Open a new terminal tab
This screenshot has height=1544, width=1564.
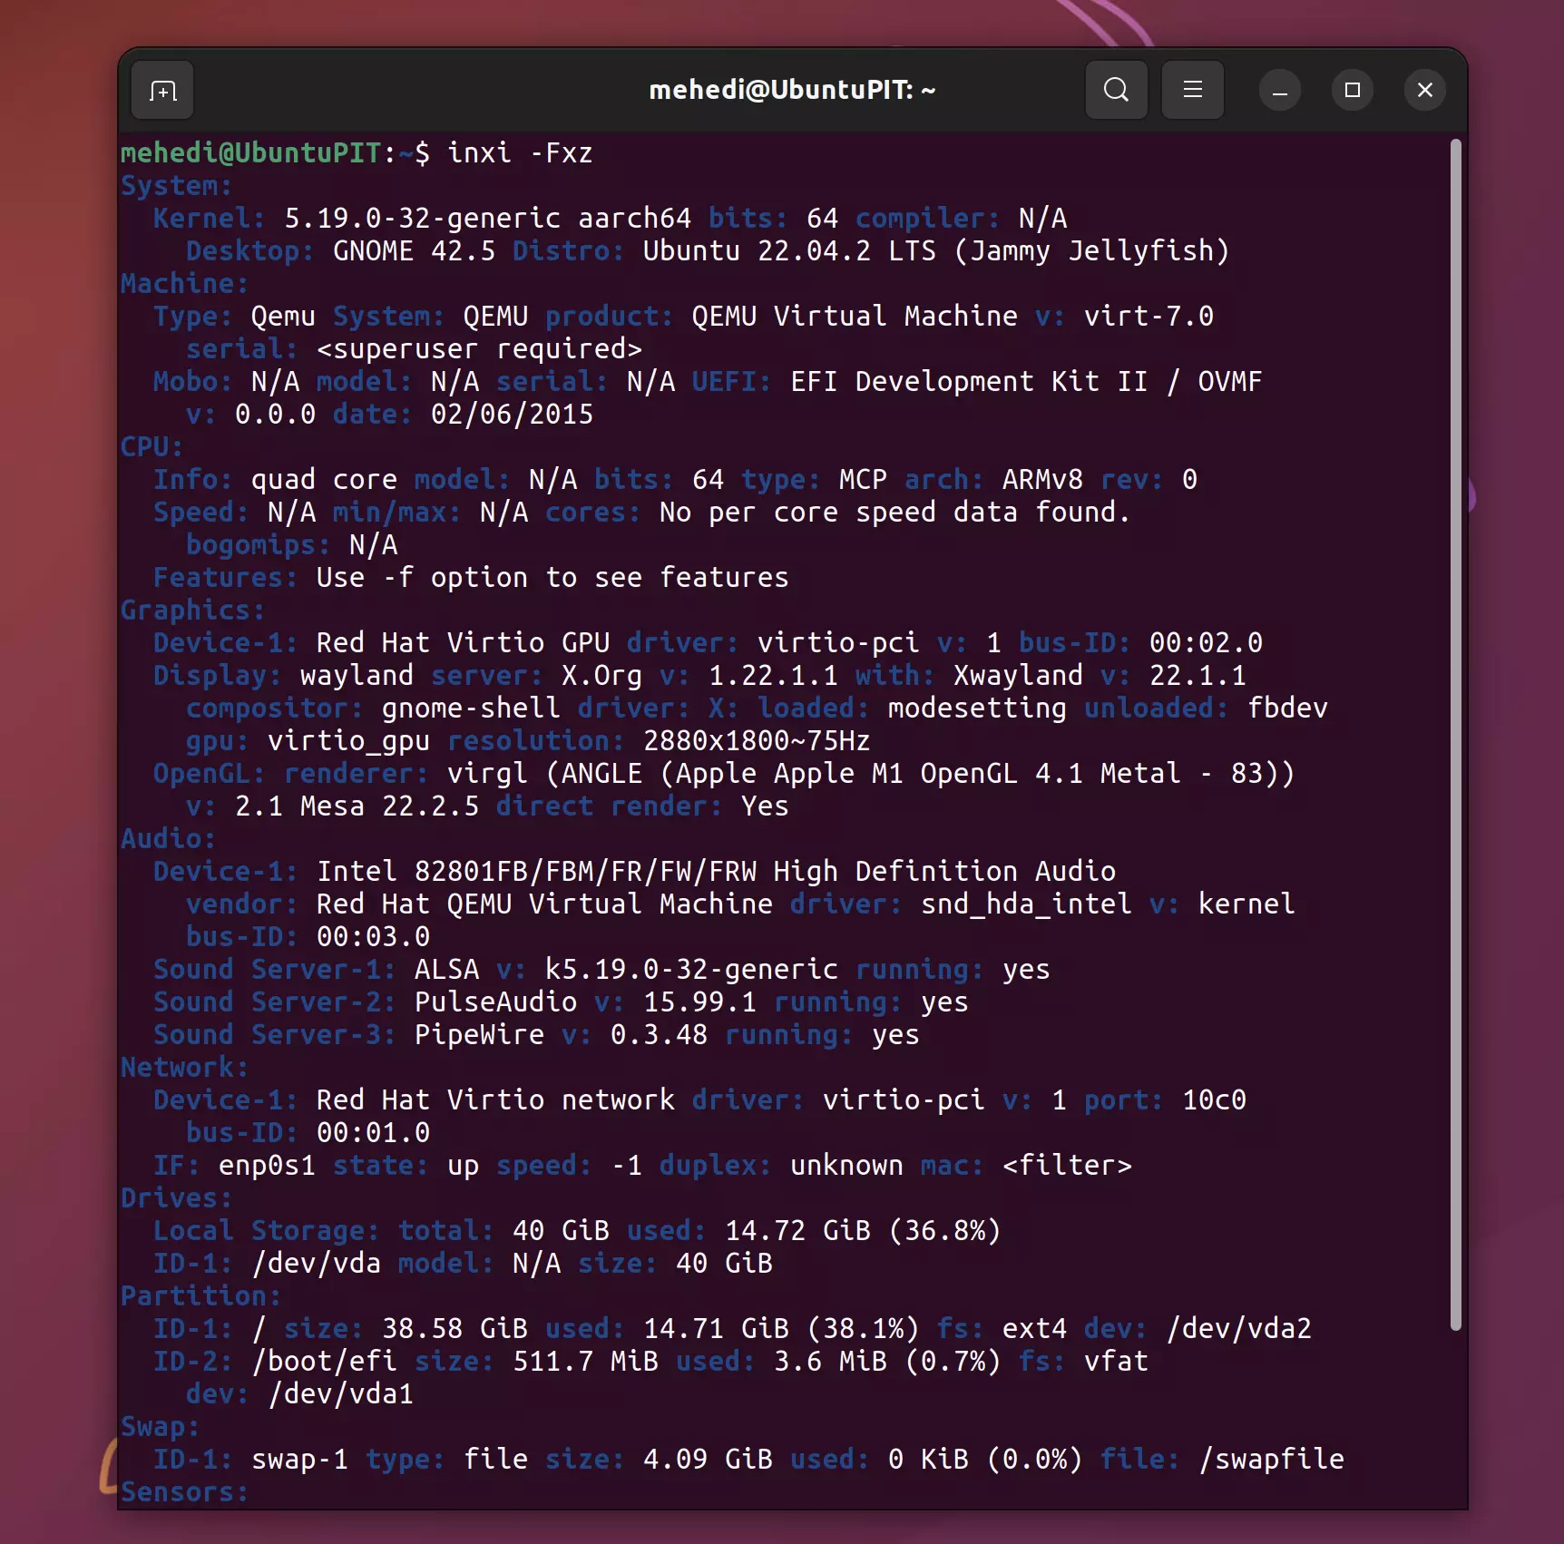[x=162, y=91]
